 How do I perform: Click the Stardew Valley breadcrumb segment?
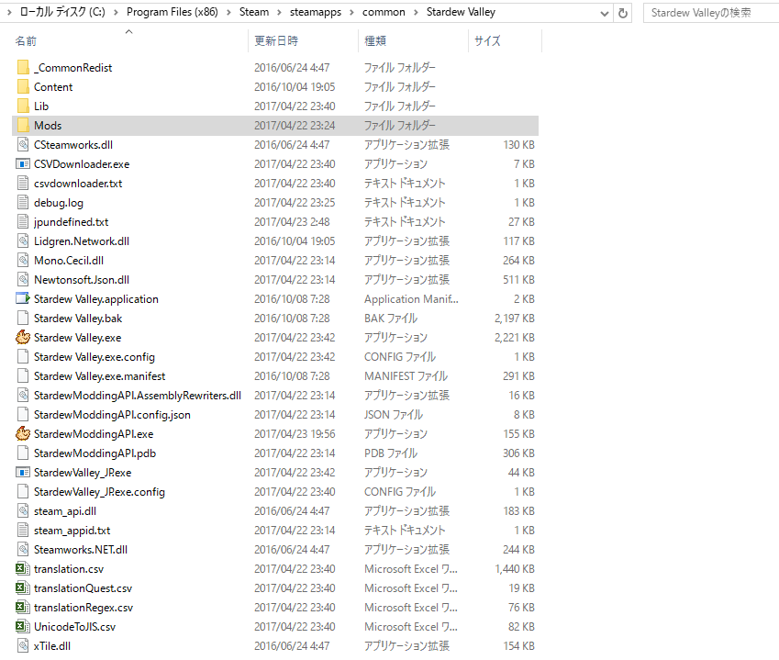click(x=461, y=12)
